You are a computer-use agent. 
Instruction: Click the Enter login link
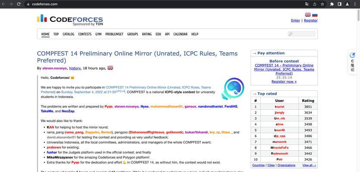coord(295,20)
